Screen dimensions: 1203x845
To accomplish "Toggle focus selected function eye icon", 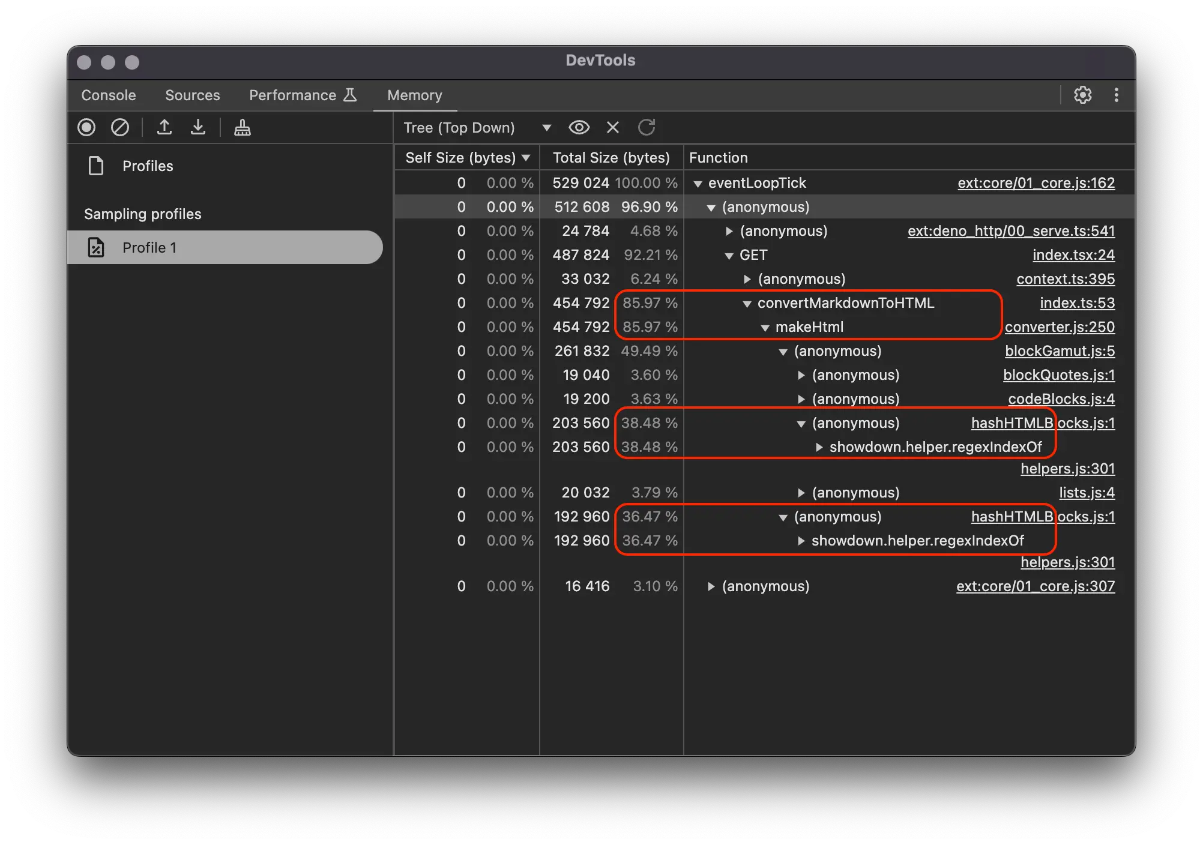I will click(579, 127).
